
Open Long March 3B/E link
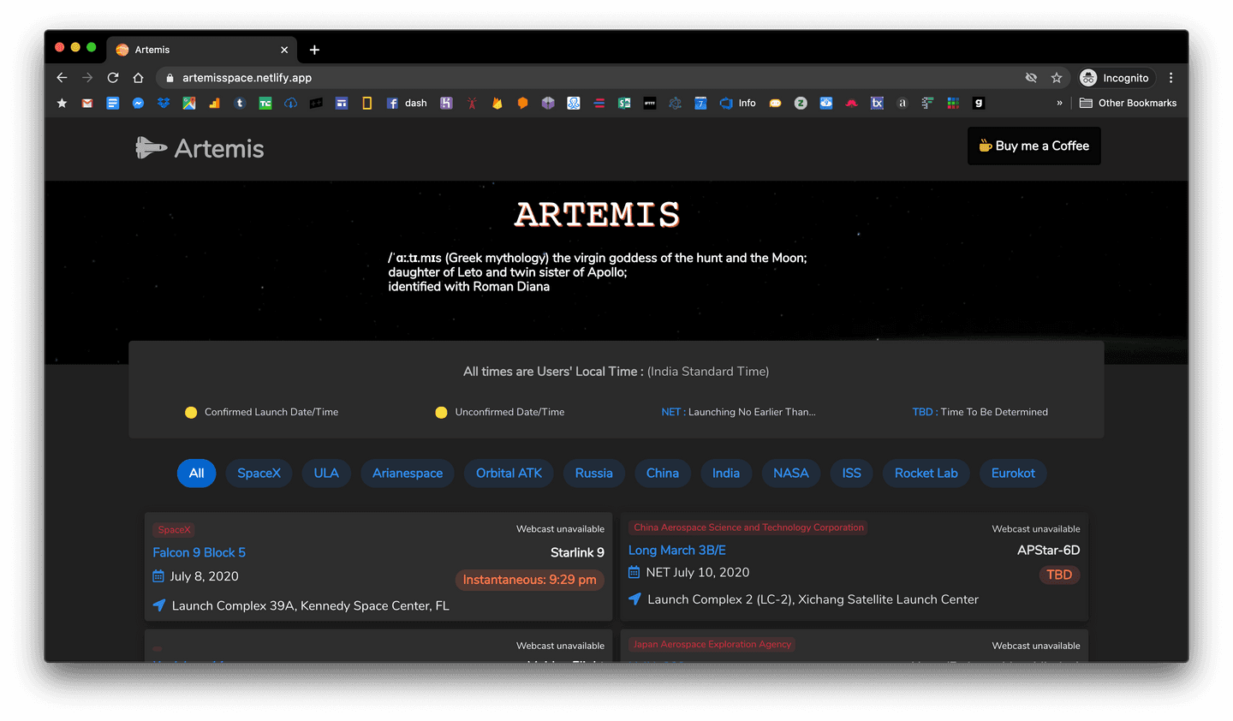677,551
